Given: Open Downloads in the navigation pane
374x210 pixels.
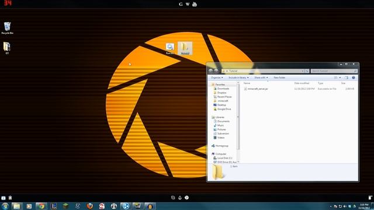Looking at the screenshot, I should [221, 89].
